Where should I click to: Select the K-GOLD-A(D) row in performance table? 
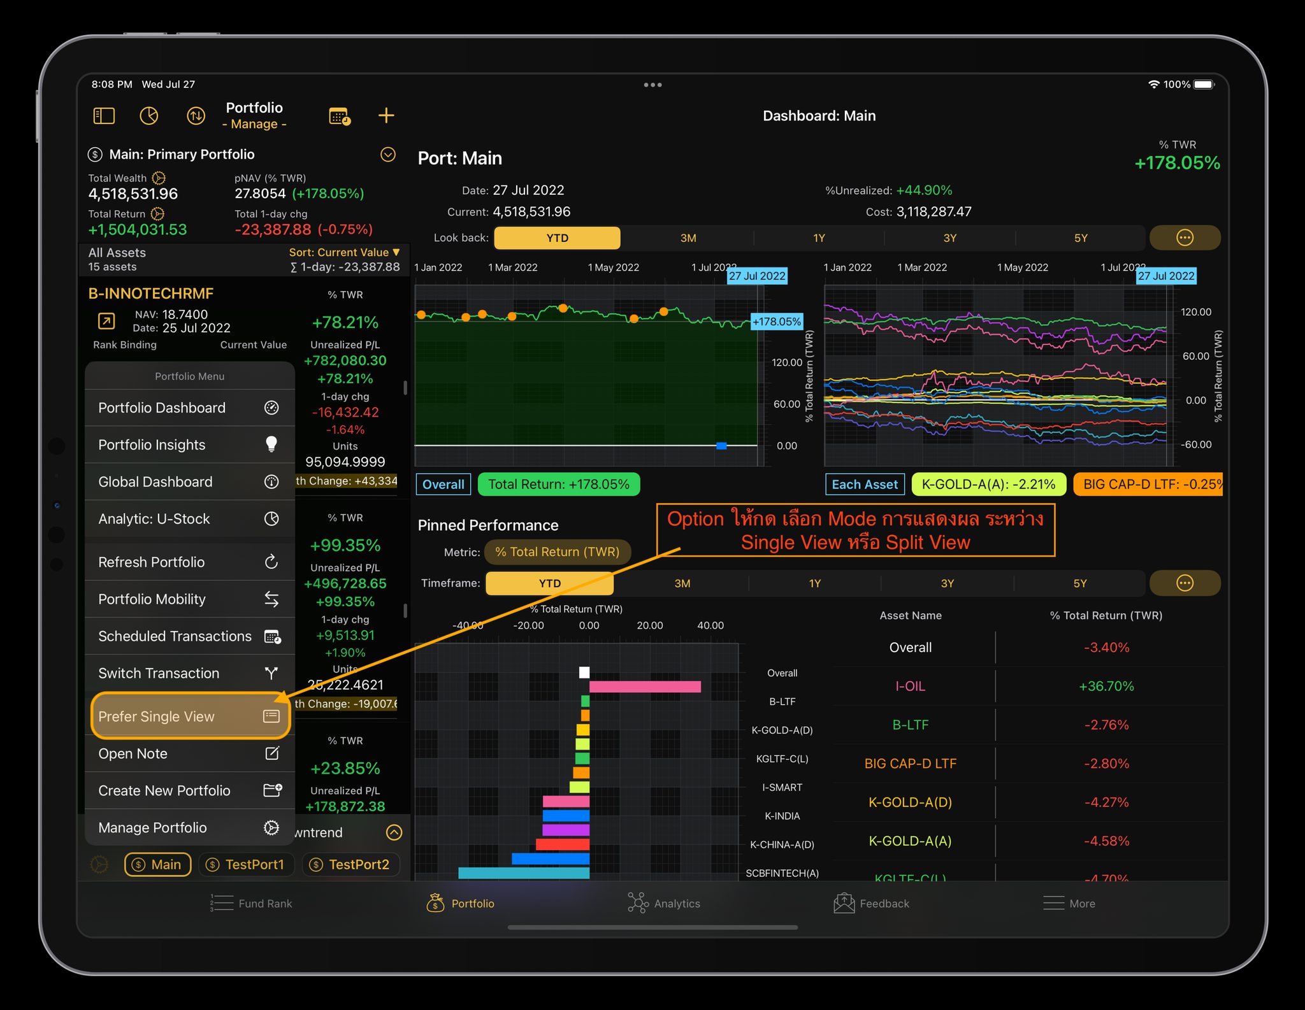tap(1028, 802)
